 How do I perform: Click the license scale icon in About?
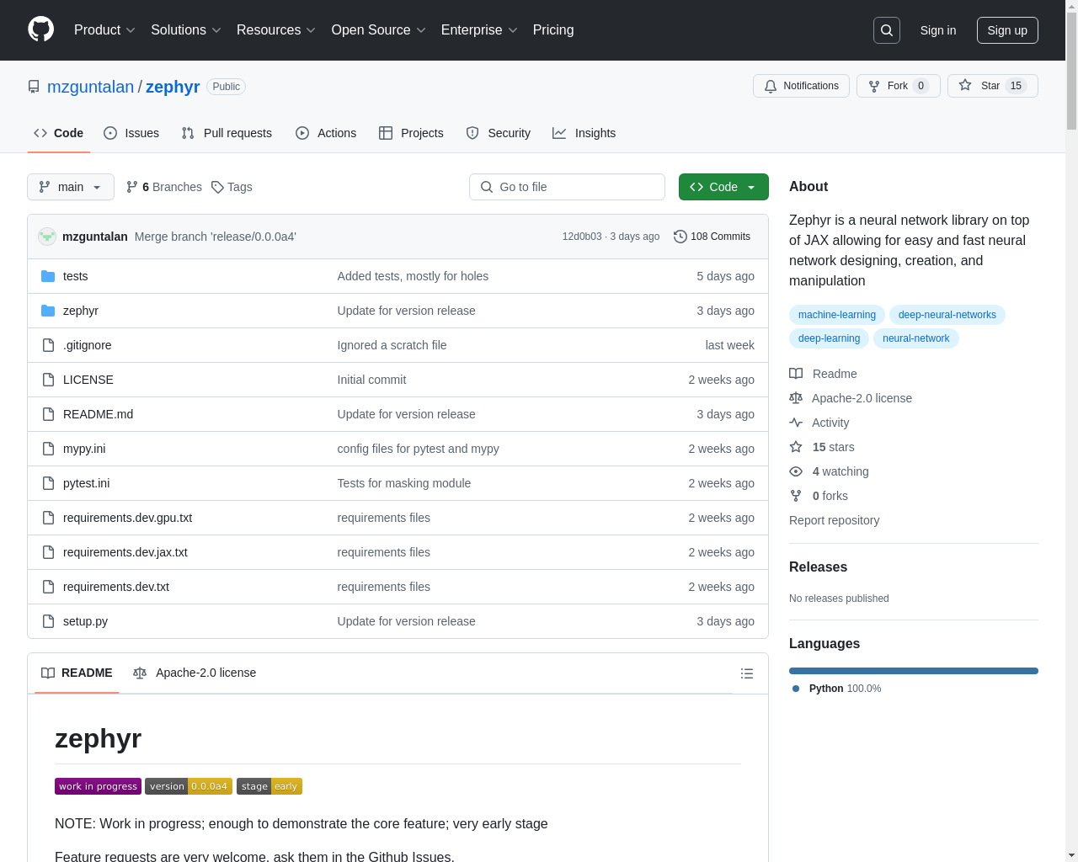tap(796, 398)
